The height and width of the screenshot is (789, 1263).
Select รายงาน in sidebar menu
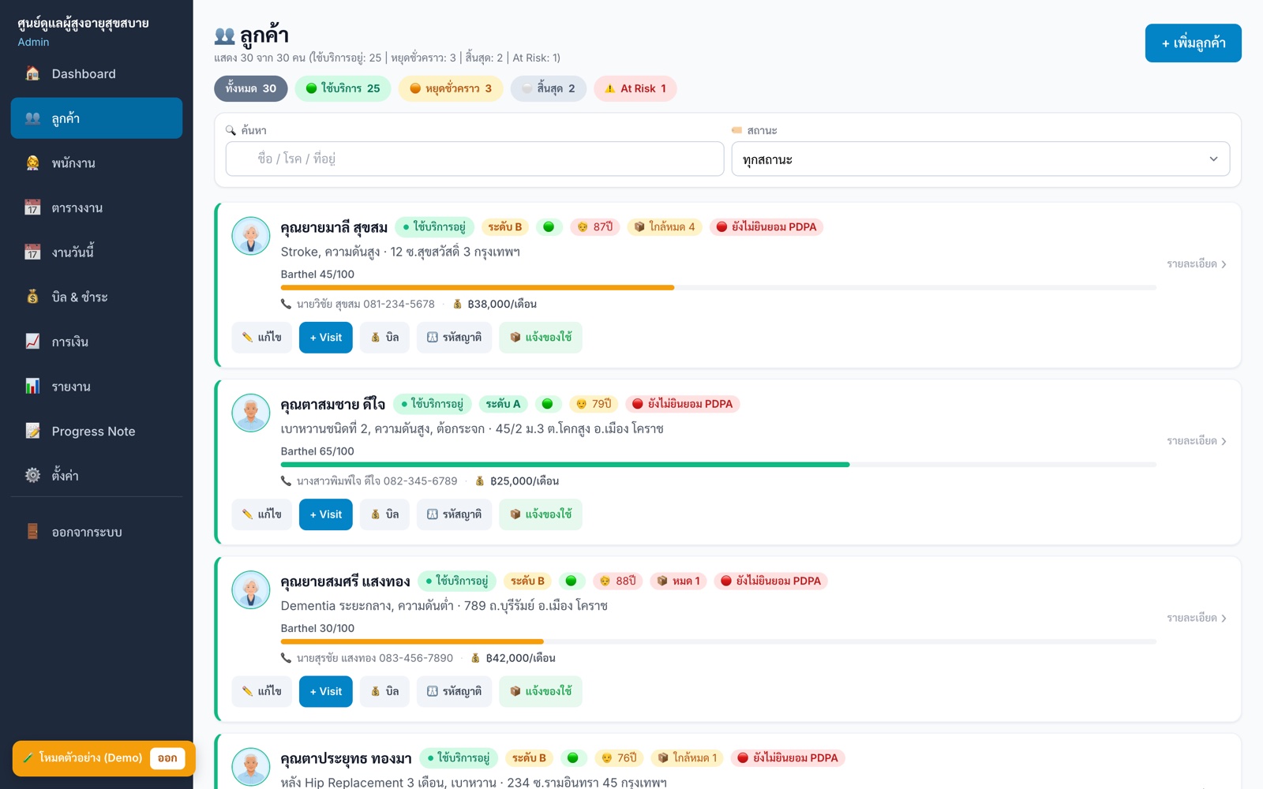(x=96, y=387)
